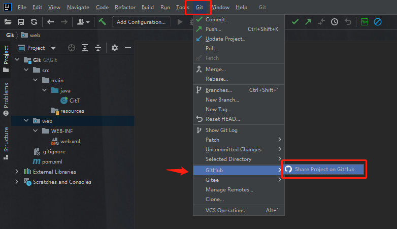Screen dimensions: 397x229
Task: Open the File menu
Action: coord(22,7)
